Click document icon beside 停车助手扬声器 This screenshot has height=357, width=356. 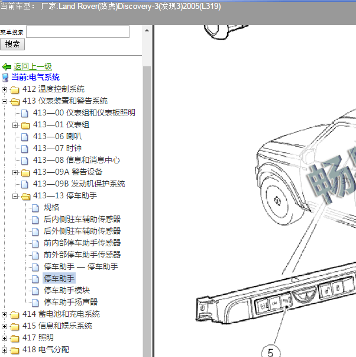click(x=35, y=303)
